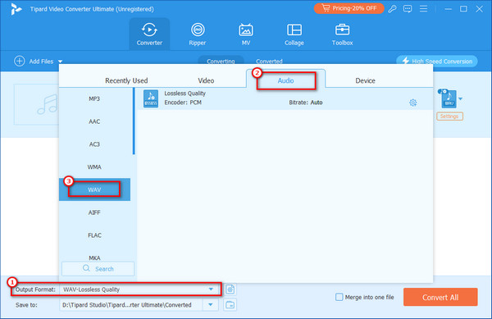The width and height of the screenshot is (492, 319).
Task: Open the Converter module
Action: pos(149,34)
